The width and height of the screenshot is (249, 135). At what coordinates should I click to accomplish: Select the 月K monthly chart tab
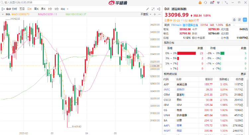tap(43, 9)
